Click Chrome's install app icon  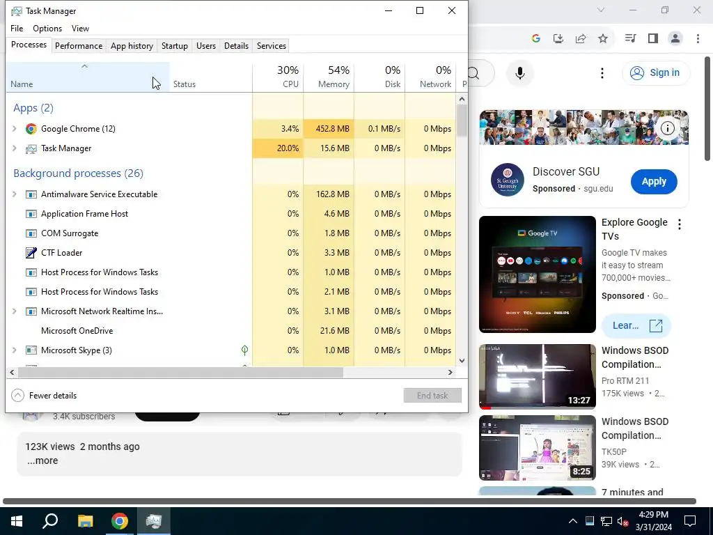(558, 39)
